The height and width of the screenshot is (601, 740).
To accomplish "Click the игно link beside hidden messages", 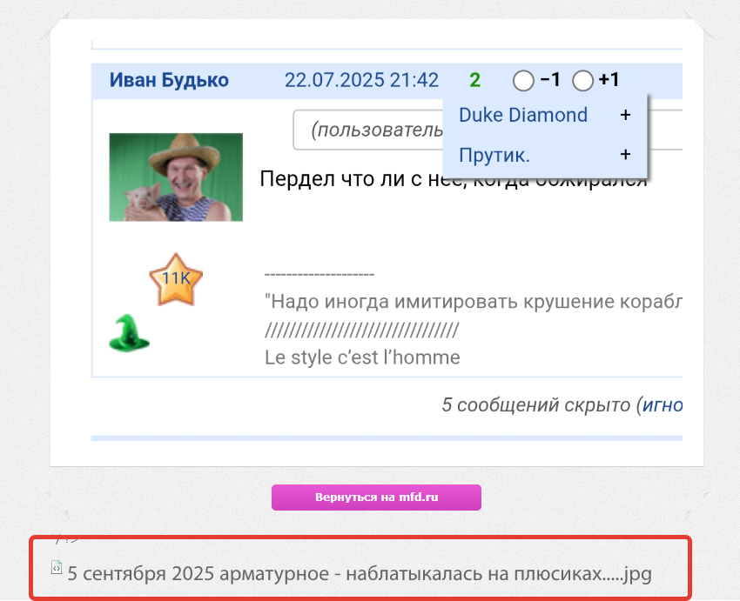I will 663,405.
